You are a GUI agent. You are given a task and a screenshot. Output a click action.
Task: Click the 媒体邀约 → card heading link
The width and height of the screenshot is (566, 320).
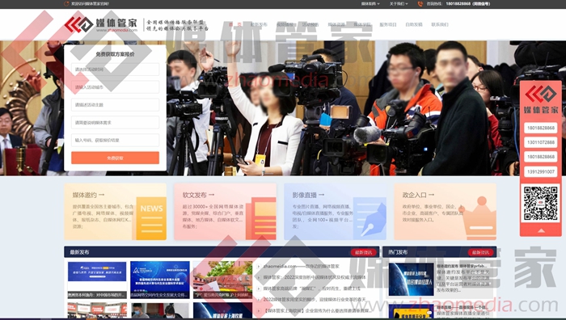coord(88,195)
